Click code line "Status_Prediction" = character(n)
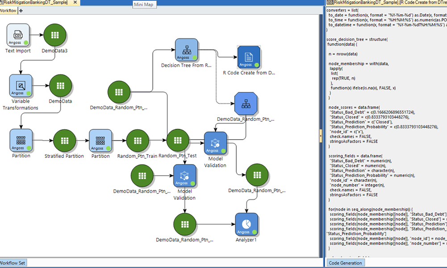Screen dimensions: 447x268 pyautogui.click(x=362, y=170)
